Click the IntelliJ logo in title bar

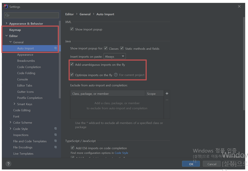6,6
